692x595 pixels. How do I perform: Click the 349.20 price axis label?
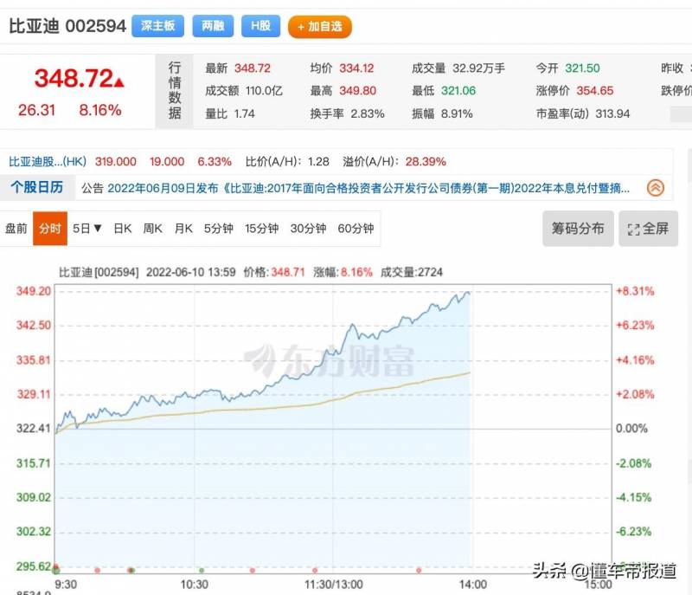[x=34, y=291]
